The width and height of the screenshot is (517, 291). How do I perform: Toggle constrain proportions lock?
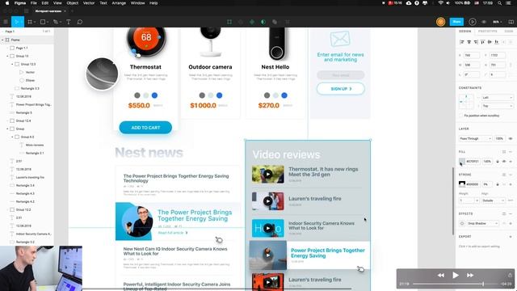[x=511, y=65]
